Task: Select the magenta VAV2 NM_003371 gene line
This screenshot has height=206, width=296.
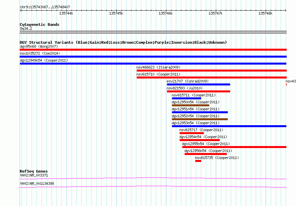Action: tap(153, 178)
